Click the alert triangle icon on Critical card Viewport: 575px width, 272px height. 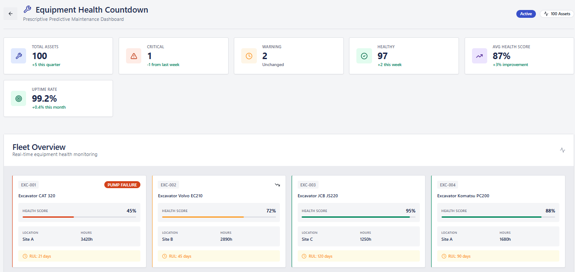click(x=133, y=56)
